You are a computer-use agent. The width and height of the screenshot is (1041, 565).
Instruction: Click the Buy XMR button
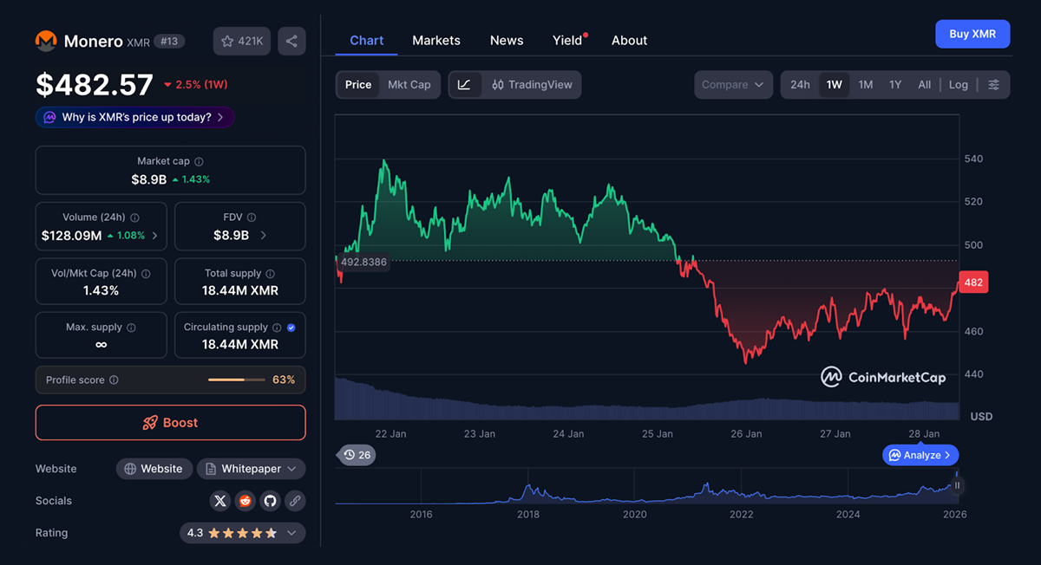tap(972, 34)
